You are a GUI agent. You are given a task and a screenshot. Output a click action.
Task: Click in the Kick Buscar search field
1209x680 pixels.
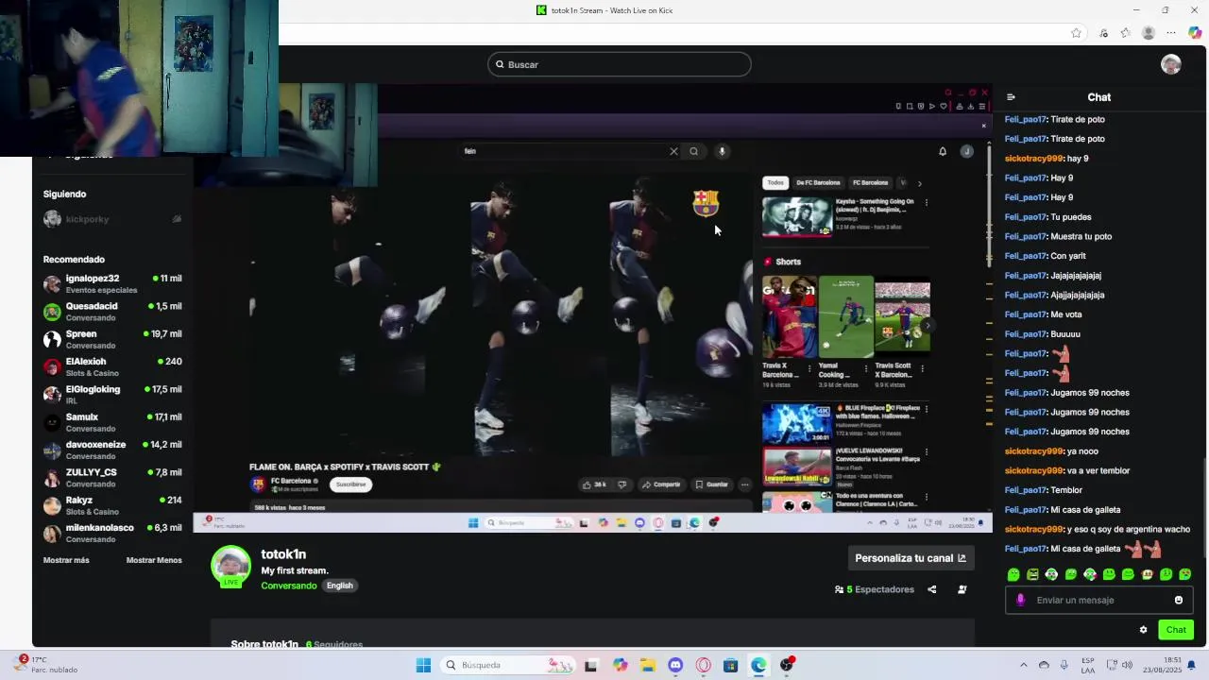[620, 64]
